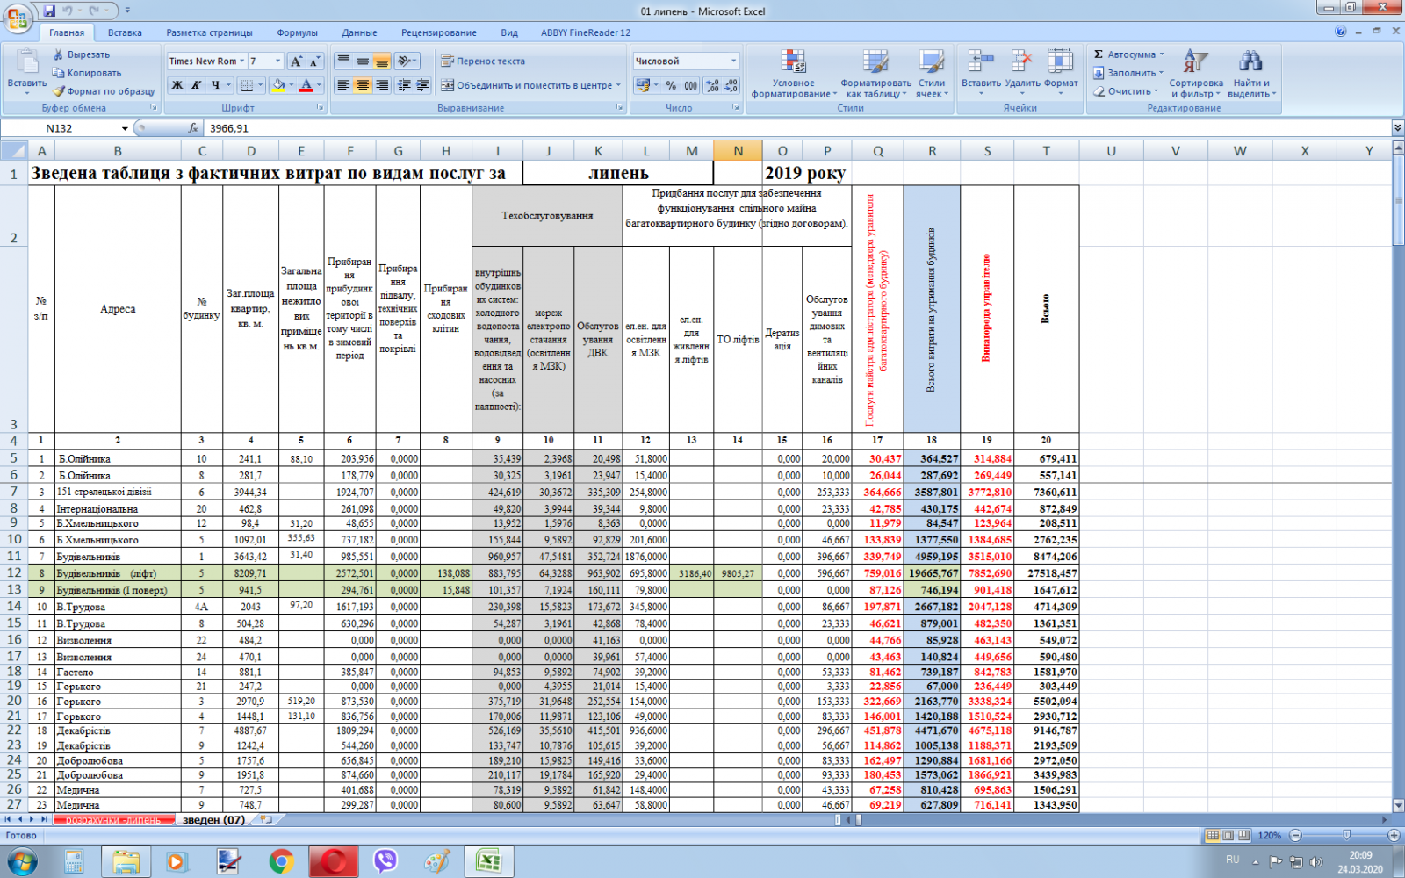Align text to middle vertically

click(363, 61)
